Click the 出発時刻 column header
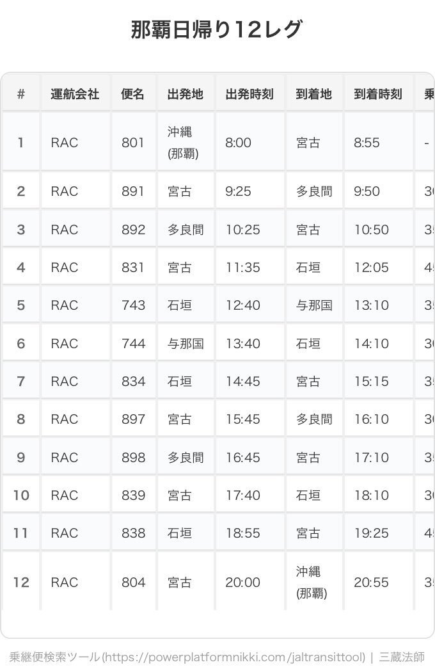Image resolution: width=435 pixels, height=667 pixels. pyautogui.click(x=250, y=93)
